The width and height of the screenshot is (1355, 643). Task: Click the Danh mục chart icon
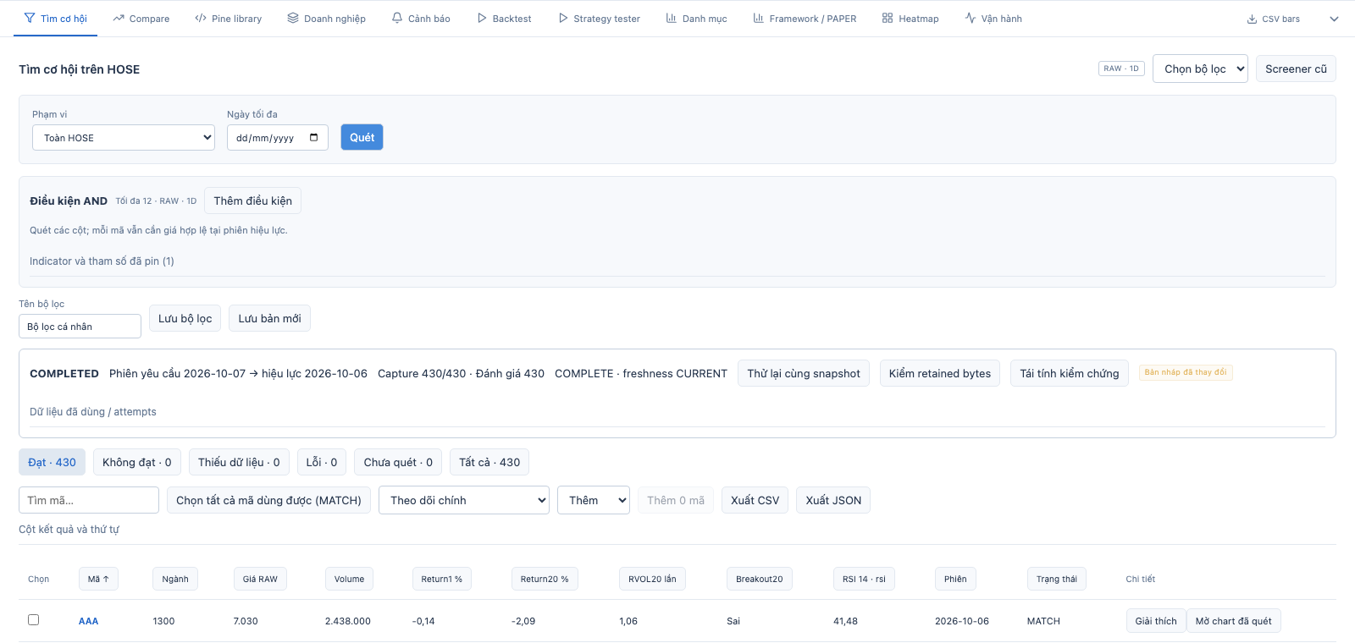click(672, 18)
